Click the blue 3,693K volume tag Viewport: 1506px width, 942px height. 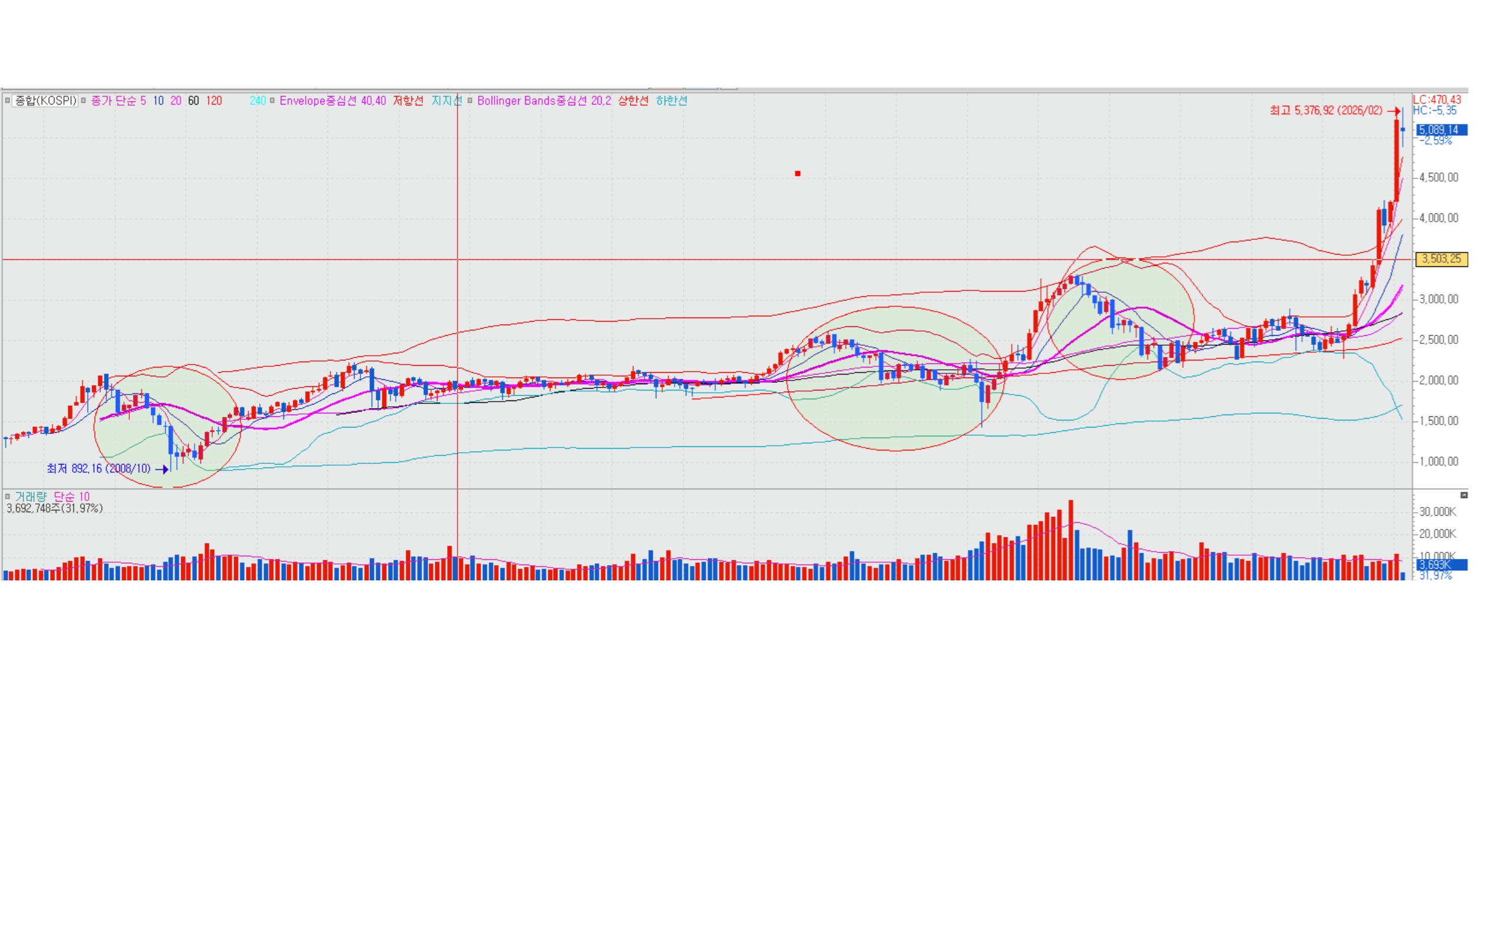(1442, 565)
